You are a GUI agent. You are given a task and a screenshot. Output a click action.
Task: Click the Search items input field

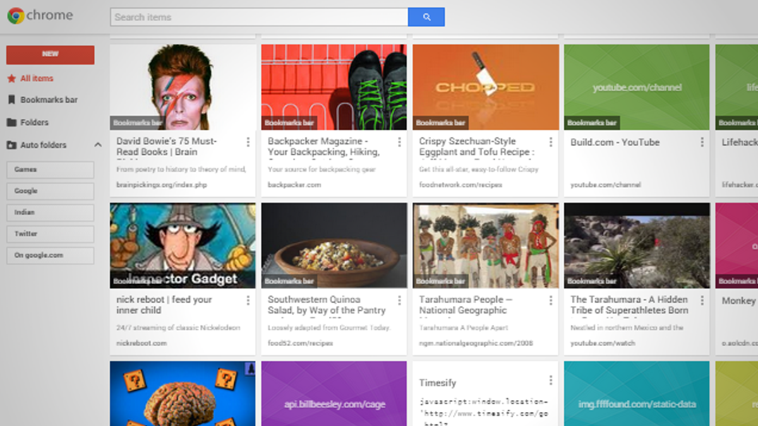pyautogui.click(x=259, y=17)
